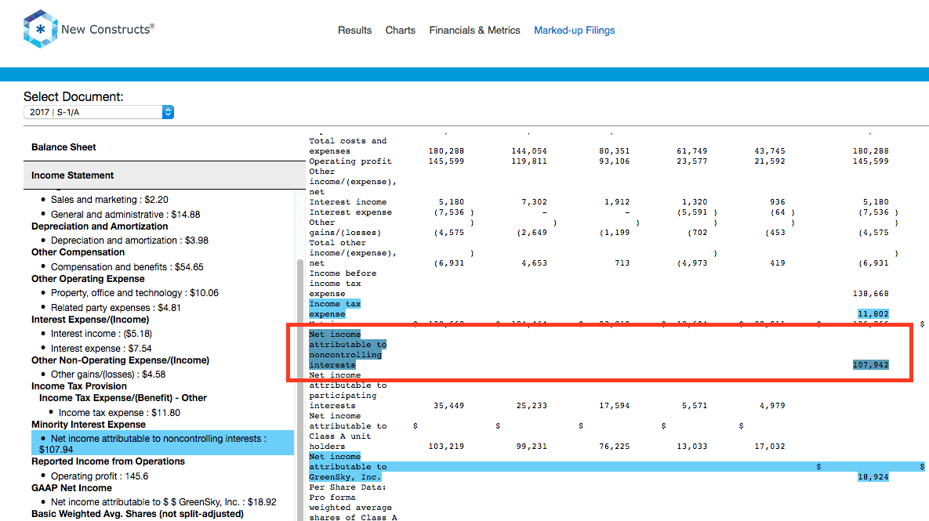Click highlighted 107,942 value in filing
This screenshot has height=521, width=929.
pos(871,365)
